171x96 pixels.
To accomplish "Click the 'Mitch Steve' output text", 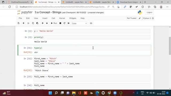I will 42,70.
